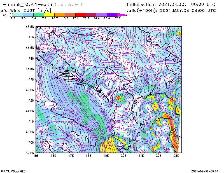224x173 pixels.
Task: Click the 39.5N latitude label
Action: point(30,153)
